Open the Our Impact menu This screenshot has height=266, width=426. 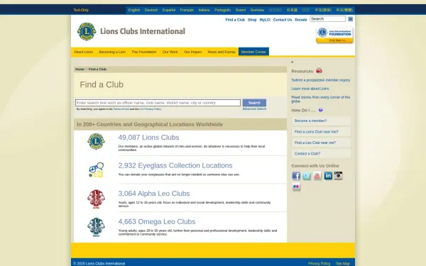tap(192, 52)
